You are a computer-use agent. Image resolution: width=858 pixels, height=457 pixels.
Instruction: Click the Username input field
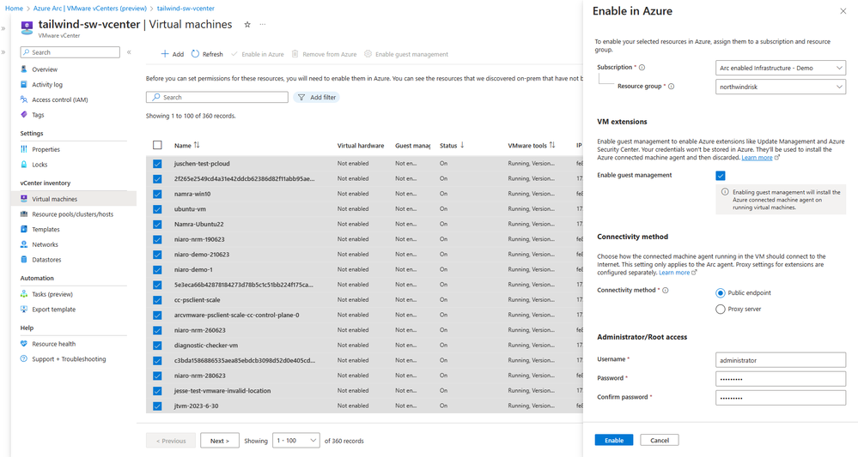pyautogui.click(x=781, y=360)
